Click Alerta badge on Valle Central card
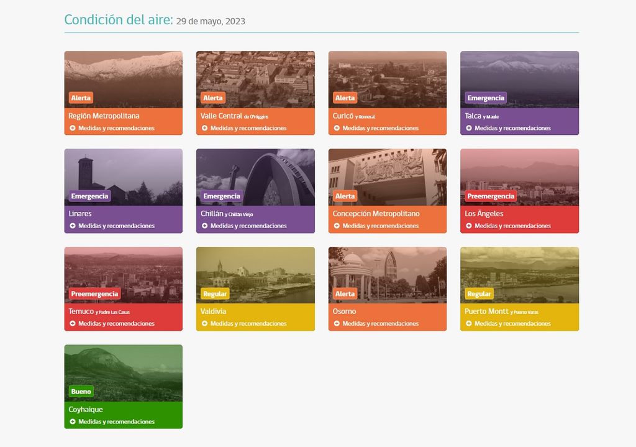This screenshot has width=636, height=447. point(213,98)
